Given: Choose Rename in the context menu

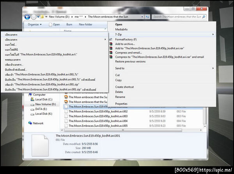Looking at the screenshot, I should coord(161,97).
